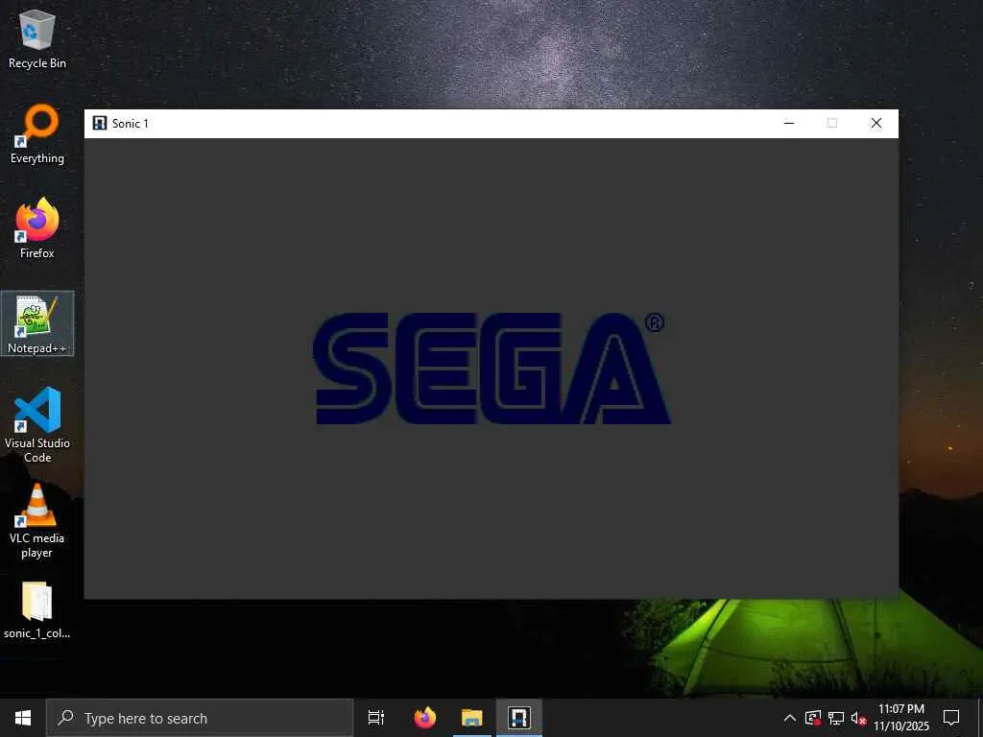Image resolution: width=983 pixels, height=737 pixels.
Task: Open the network tray icon
Action: [x=836, y=718]
